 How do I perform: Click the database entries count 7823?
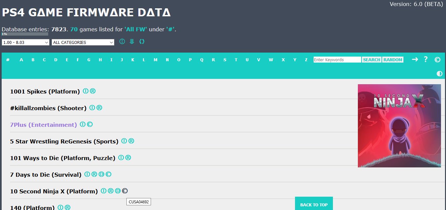click(x=59, y=29)
